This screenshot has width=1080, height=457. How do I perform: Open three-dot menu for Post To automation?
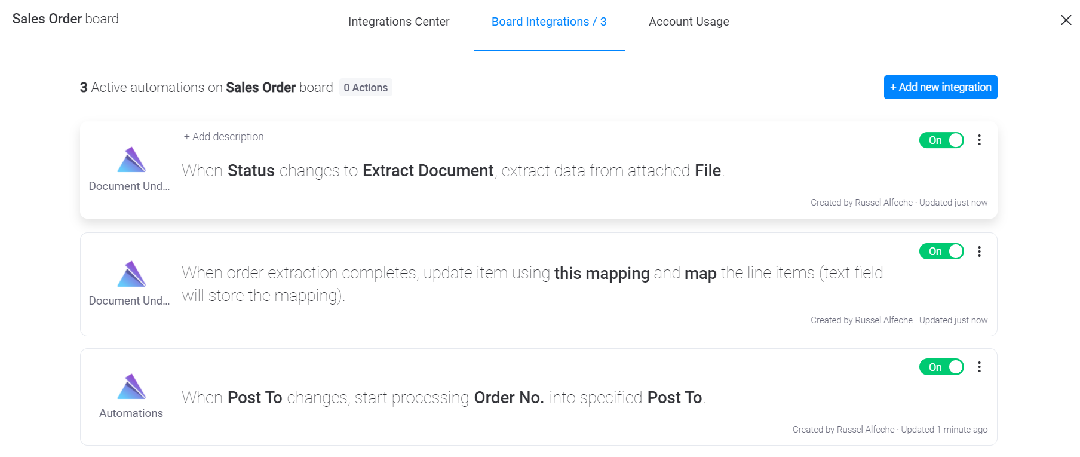coord(979,367)
